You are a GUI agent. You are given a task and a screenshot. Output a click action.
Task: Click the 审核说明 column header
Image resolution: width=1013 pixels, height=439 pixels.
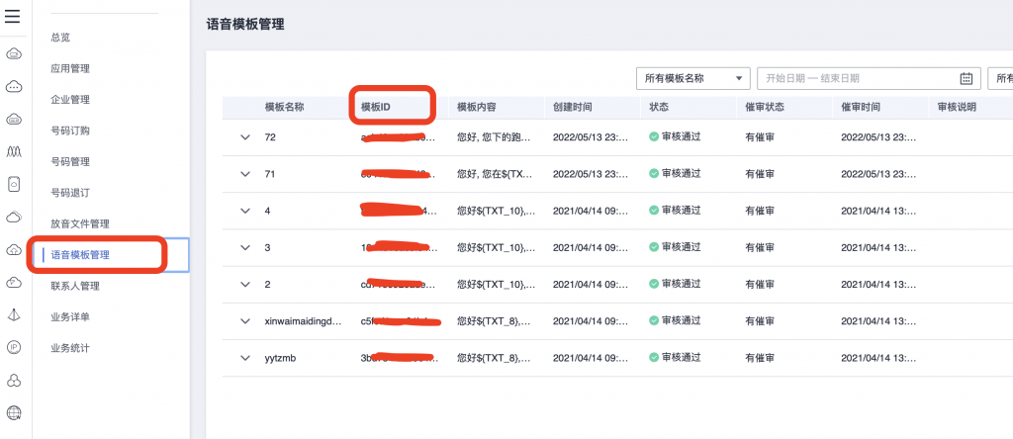957,107
